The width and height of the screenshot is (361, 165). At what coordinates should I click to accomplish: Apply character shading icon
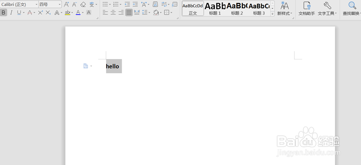(88, 12)
